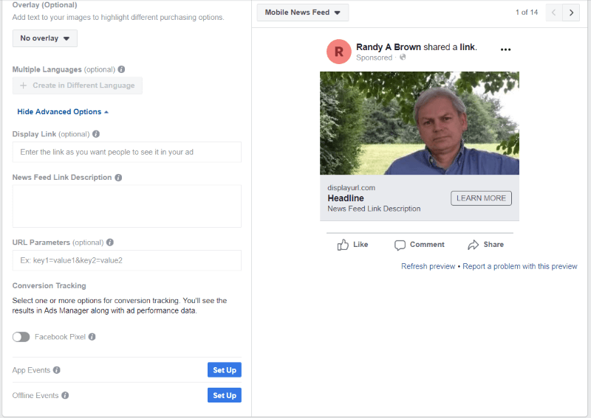Click the Like thumbs-up icon
Viewport: 591px width, 418px height.
[343, 245]
